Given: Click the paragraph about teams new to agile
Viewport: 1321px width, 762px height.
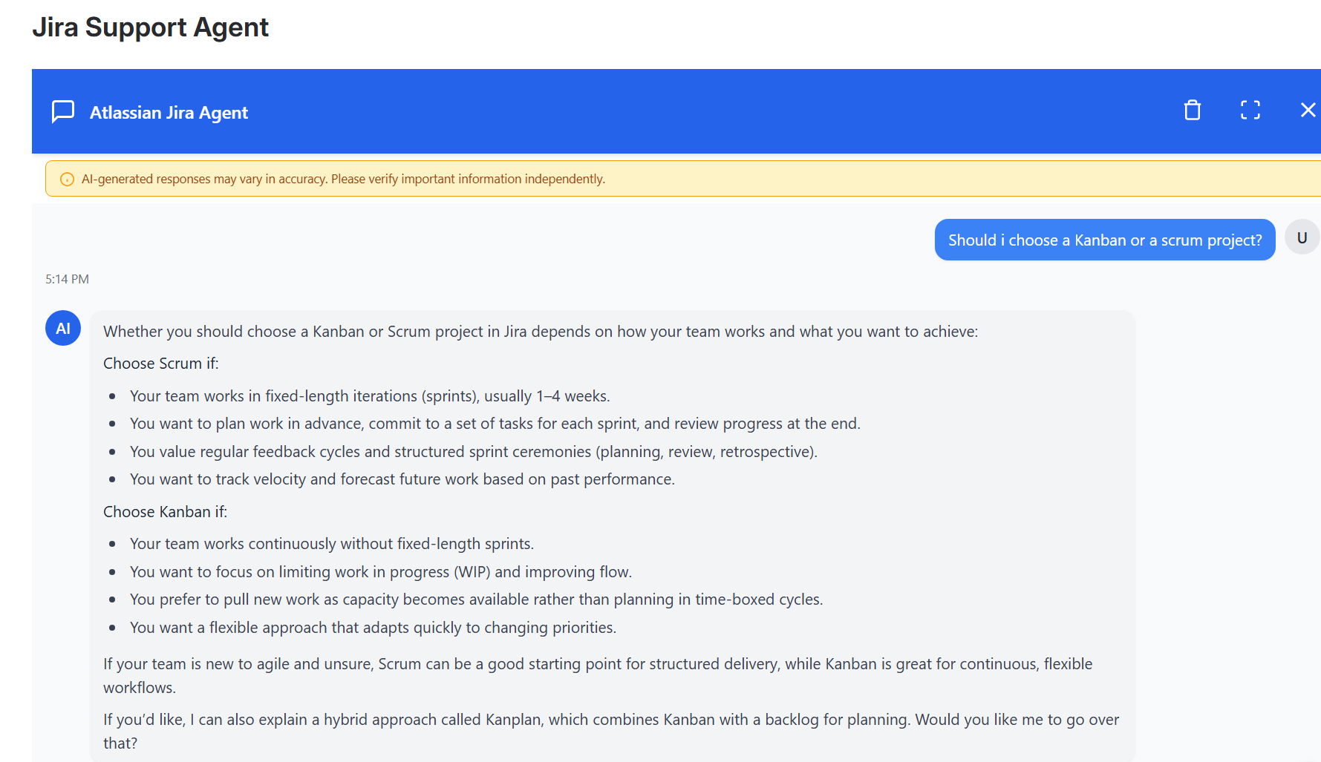Looking at the screenshot, I should 597,675.
